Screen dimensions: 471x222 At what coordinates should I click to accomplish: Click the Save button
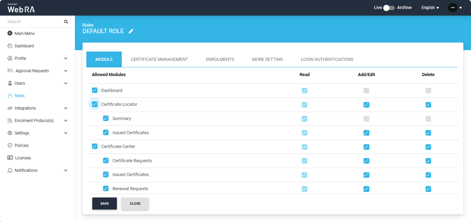pos(104,204)
